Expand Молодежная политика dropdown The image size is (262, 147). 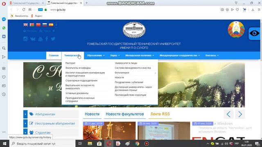[x=140, y=56]
